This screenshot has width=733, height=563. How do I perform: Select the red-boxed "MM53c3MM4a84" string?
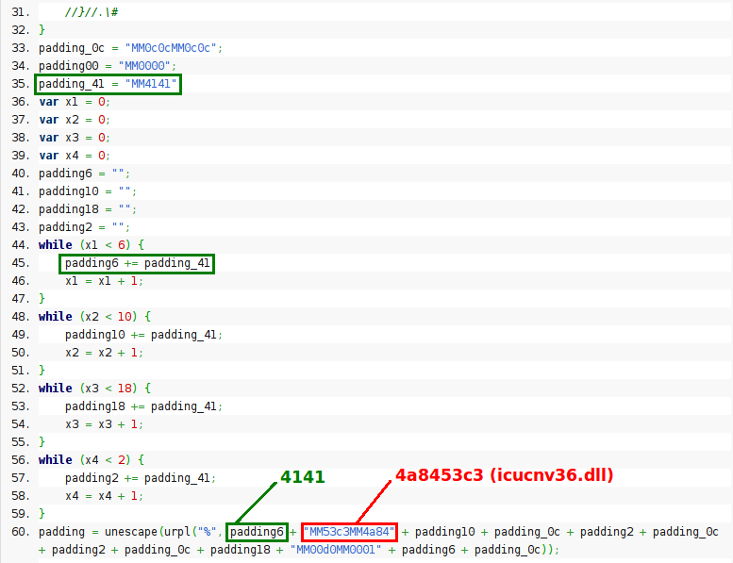[349, 531]
